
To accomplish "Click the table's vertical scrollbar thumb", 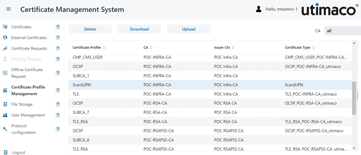I will click(x=354, y=98).
